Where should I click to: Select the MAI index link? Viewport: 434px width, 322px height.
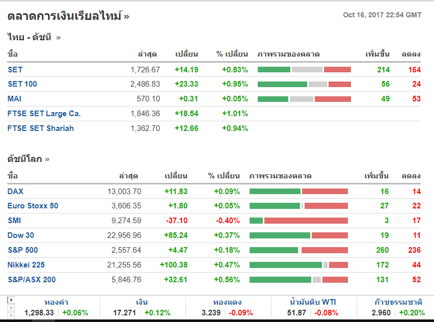15,99
